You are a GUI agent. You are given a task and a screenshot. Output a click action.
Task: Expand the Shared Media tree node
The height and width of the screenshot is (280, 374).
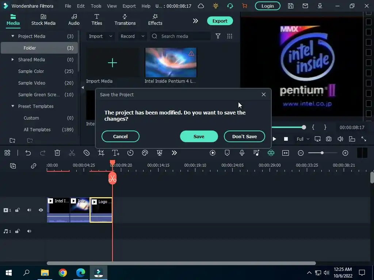(13, 59)
